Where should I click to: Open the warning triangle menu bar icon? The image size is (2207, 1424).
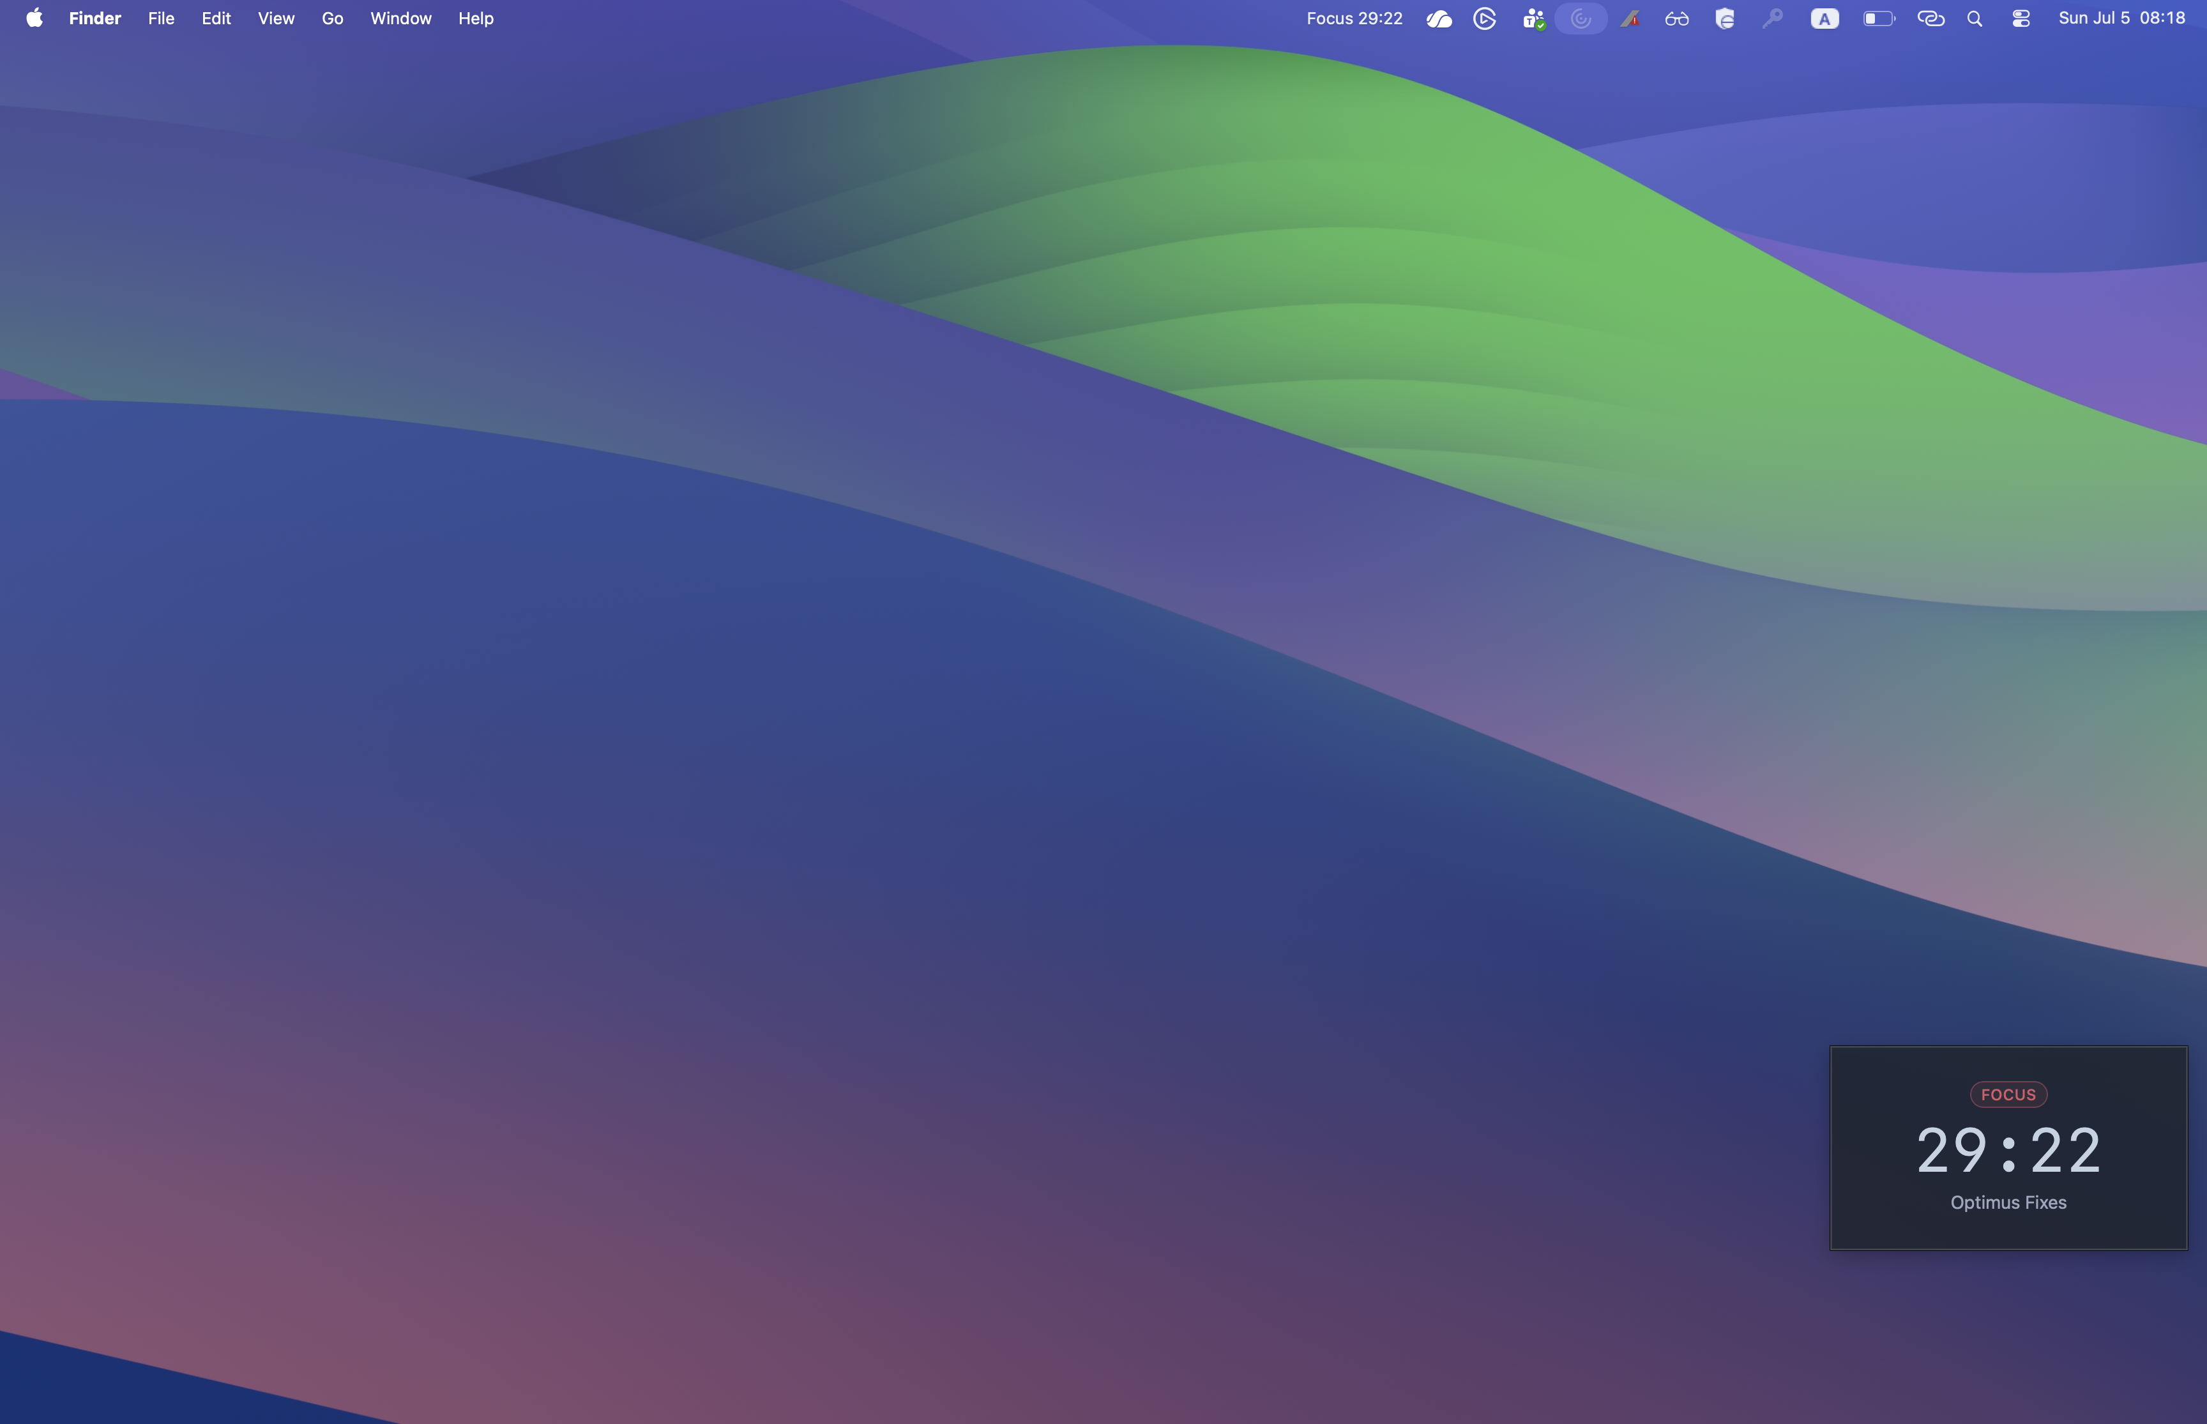(1630, 19)
